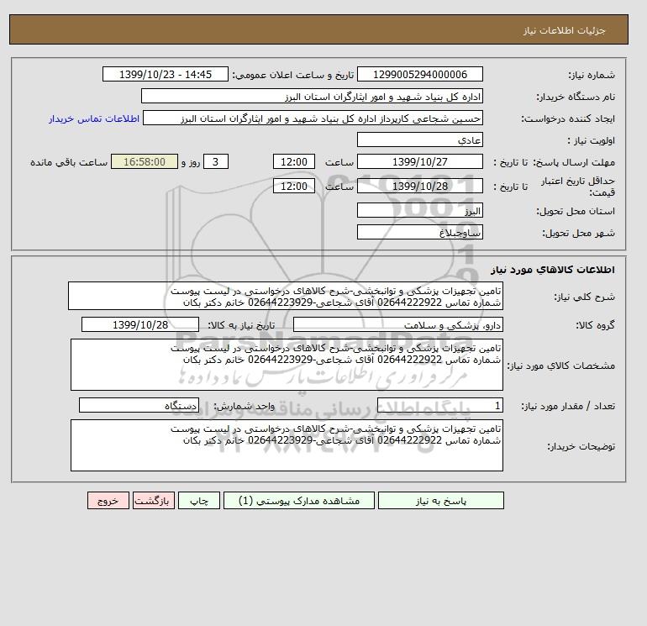Click the quantity field showing 1

[x=439, y=406]
